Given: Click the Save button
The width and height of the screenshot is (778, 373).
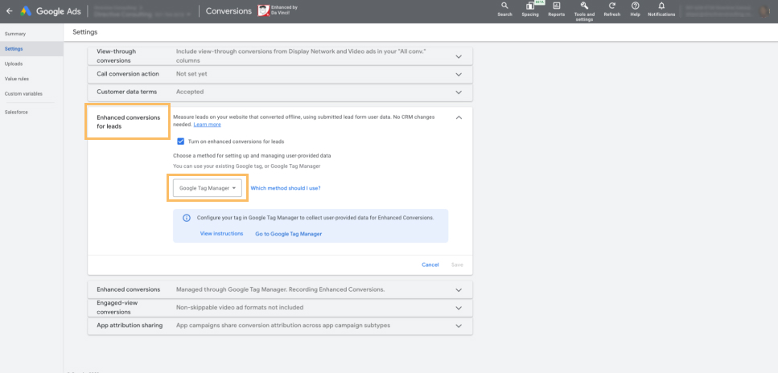Looking at the screenshot, I should pyautogui.click(x=457, y=264).
